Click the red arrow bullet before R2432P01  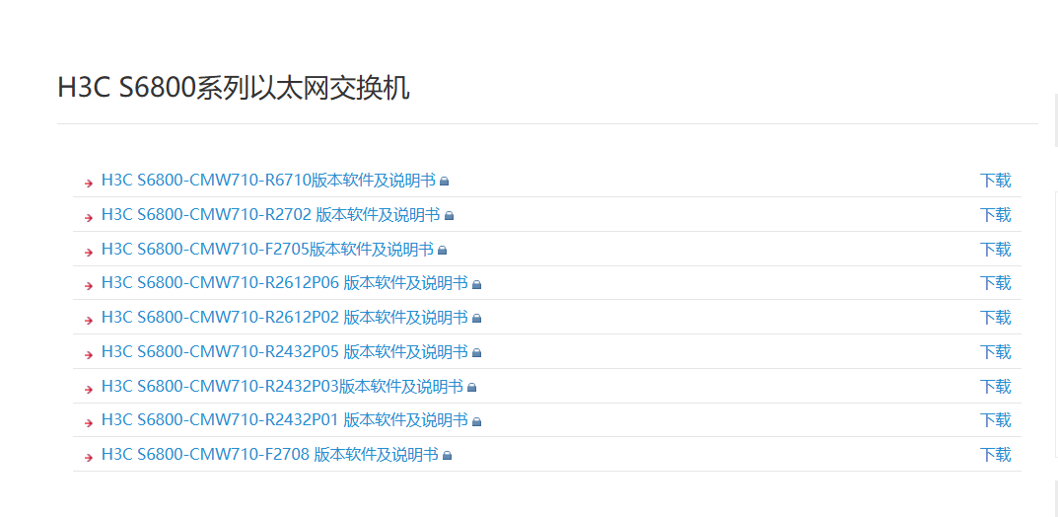pyautogui.click(x=89, y=423)
